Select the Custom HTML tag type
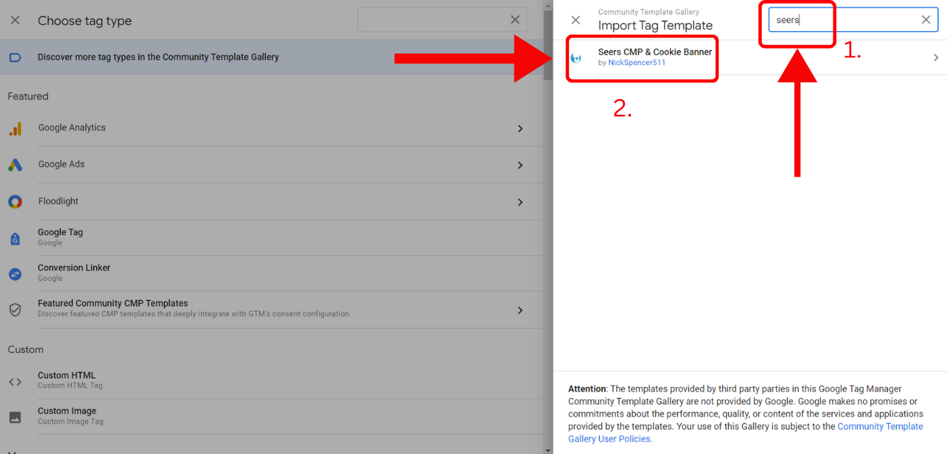The height and width of the screenshot is (454, 947). tap(272, 381)
